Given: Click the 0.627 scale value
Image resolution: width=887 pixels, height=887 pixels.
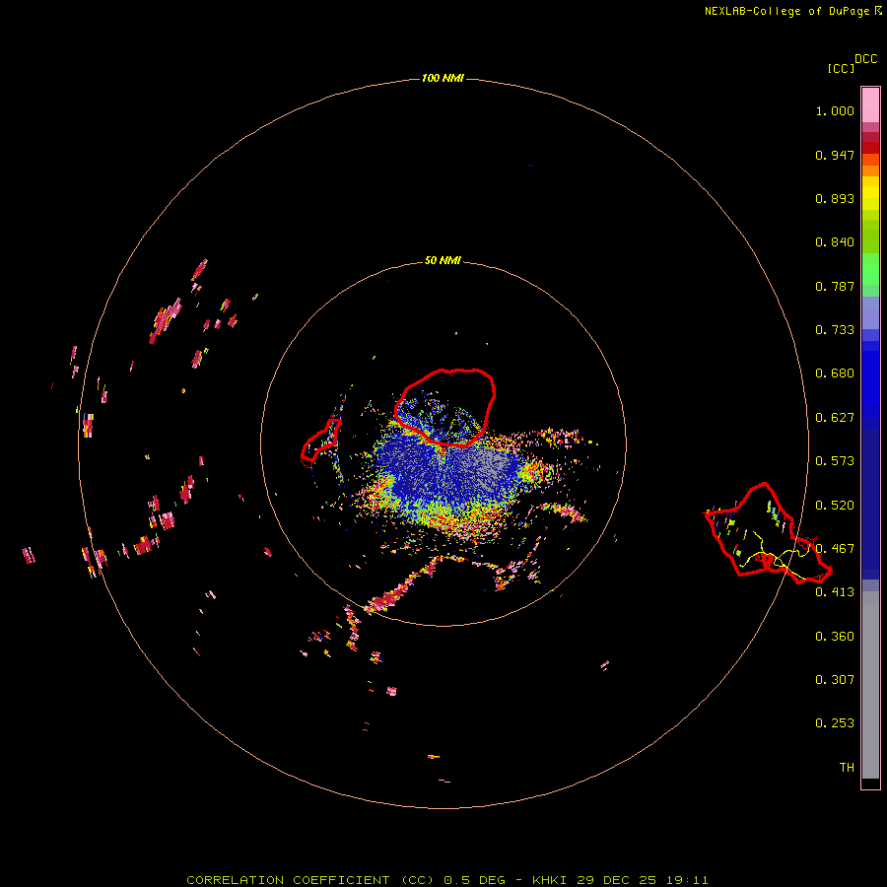Looking at the screenshot, I should click(x=835, y=418).
